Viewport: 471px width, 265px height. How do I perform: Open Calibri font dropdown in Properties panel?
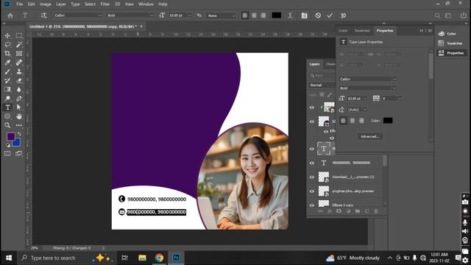[x=394, y=79]
